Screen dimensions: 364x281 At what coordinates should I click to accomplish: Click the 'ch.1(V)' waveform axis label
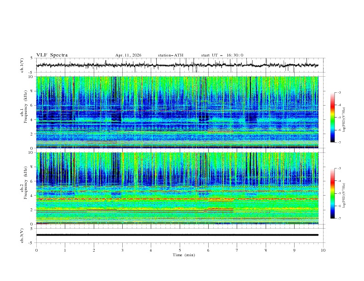(22, 65)
